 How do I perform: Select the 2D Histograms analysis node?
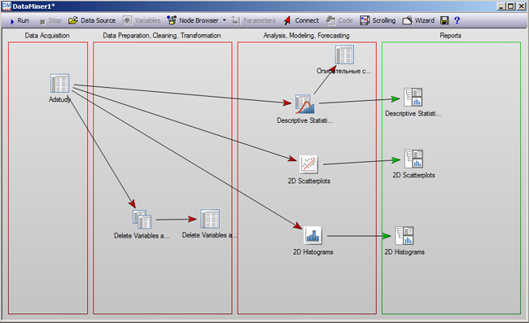click(x=313, y=235)
